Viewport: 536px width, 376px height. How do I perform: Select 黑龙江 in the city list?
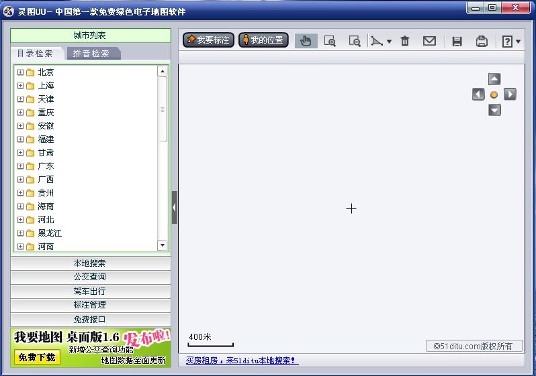[50, 233]
